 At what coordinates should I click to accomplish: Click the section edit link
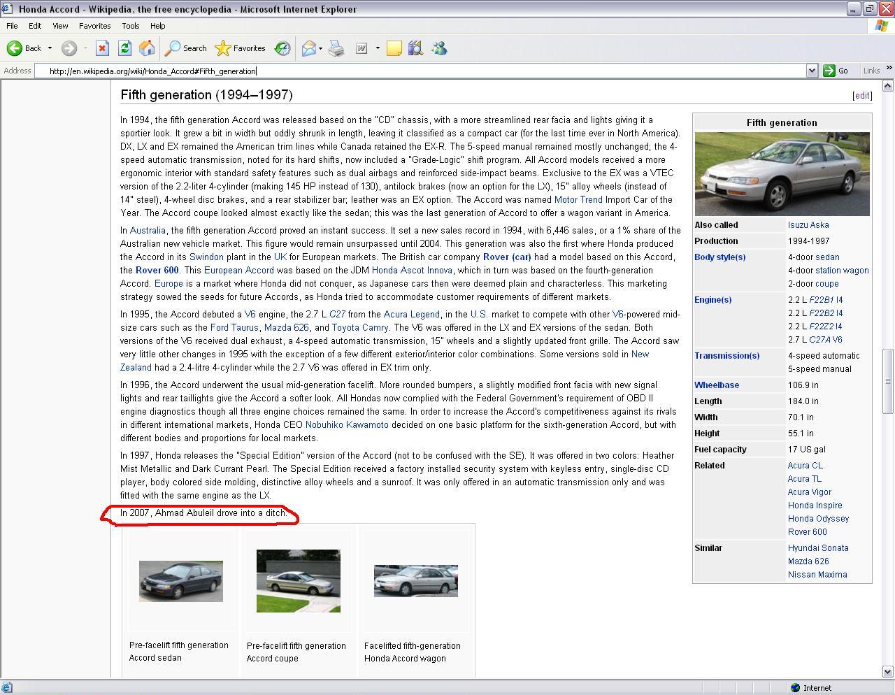pyautogui.click(x=862, y=96)
